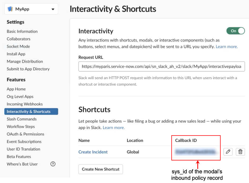249x183 pixels.
Task: Click the Interactivity section heading
Action: pos(96,31)
